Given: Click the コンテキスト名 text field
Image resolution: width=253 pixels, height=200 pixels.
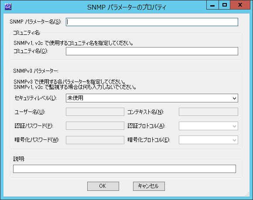Looking at the screenshot, I should (209, 112).
